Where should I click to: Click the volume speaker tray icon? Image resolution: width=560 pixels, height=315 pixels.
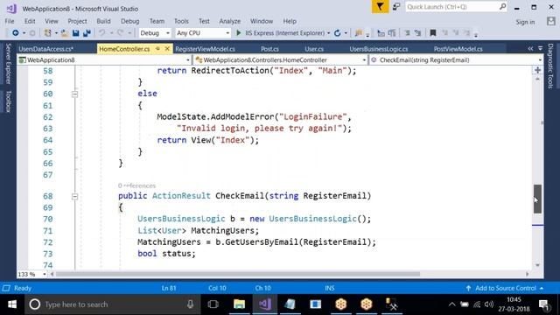click(x=488, y=304)
